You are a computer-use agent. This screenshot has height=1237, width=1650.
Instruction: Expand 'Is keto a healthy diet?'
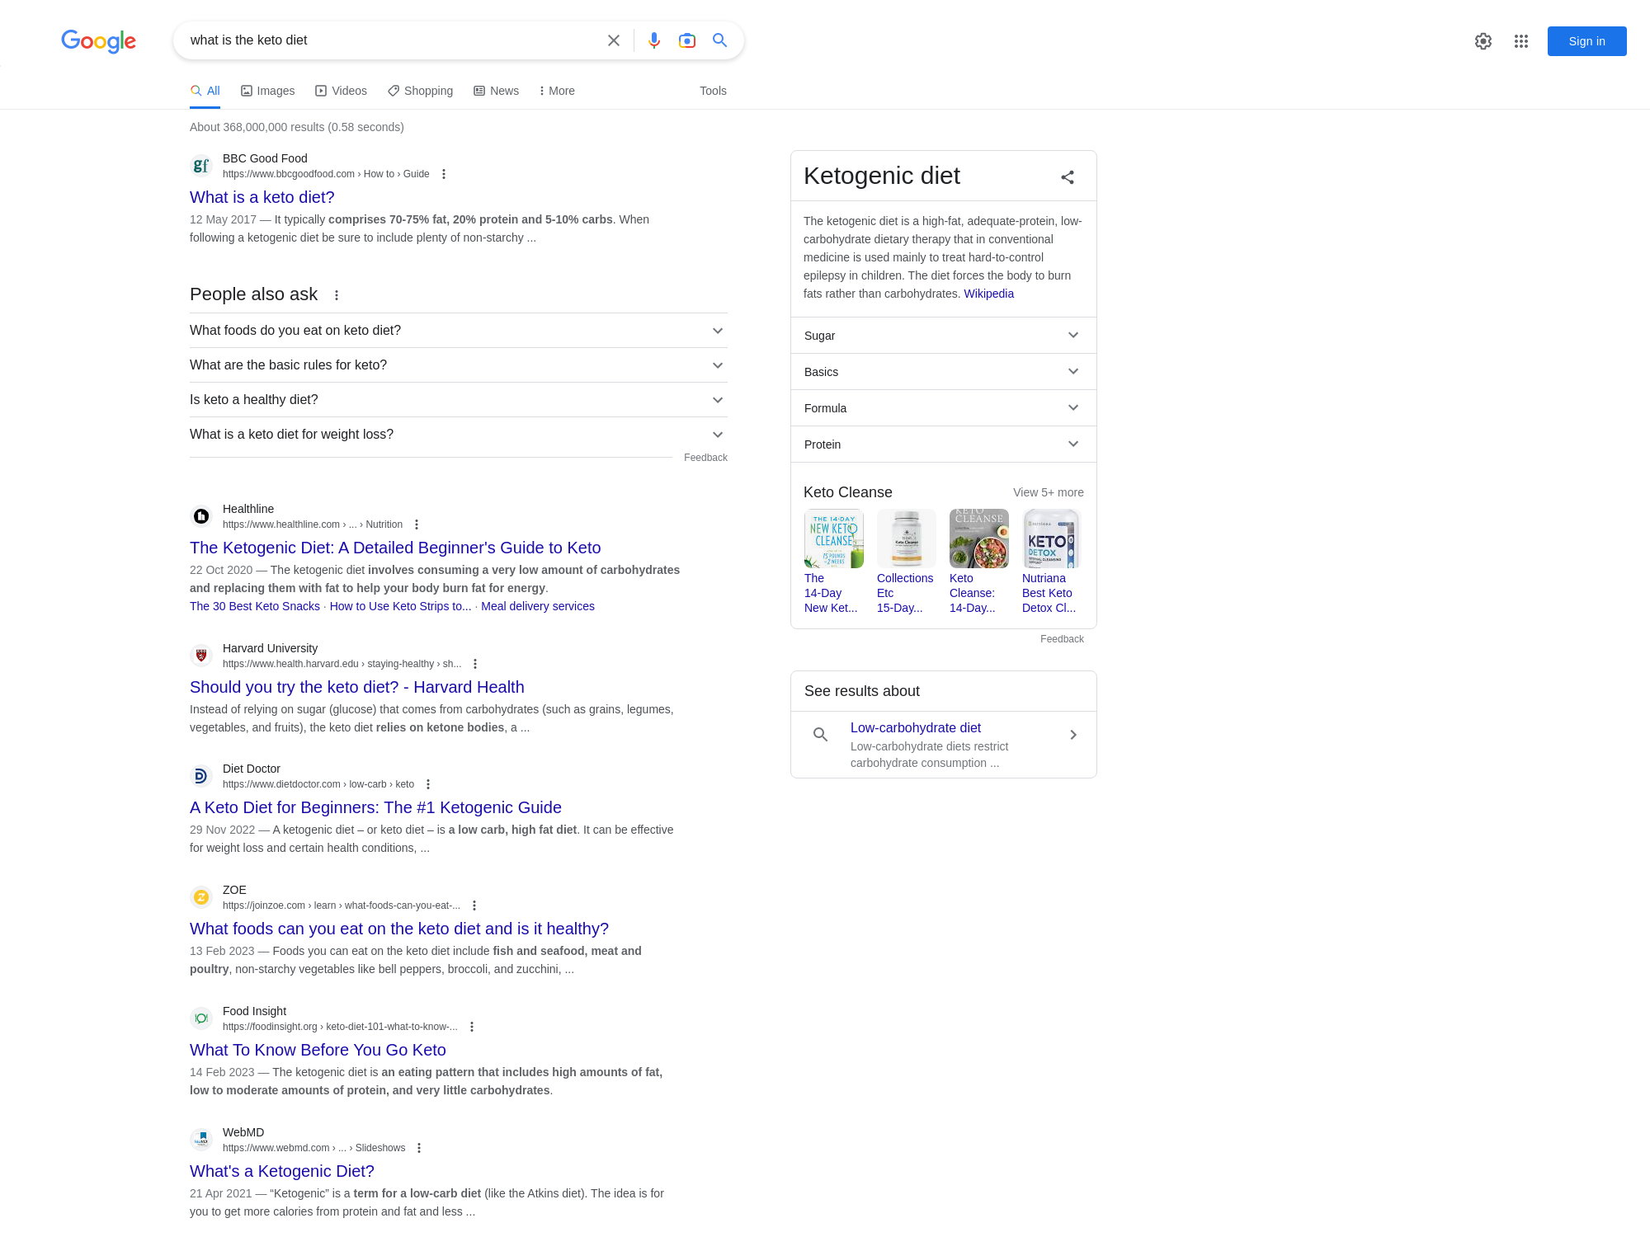pos(459,400)
